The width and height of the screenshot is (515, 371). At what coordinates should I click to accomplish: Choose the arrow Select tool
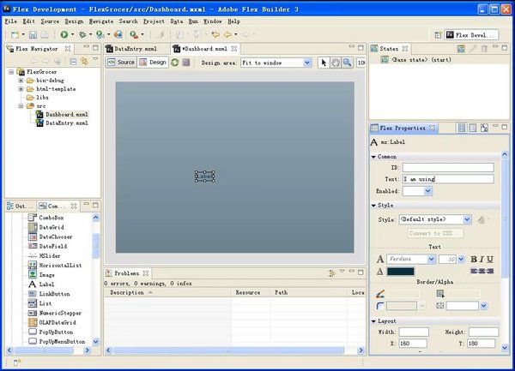point(324,63)
